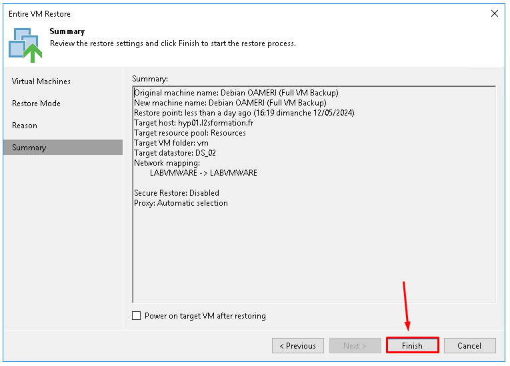This screenshot has width=510, height=366.
Task: Close the Entire VM Restore dialog
Action: 495,13
